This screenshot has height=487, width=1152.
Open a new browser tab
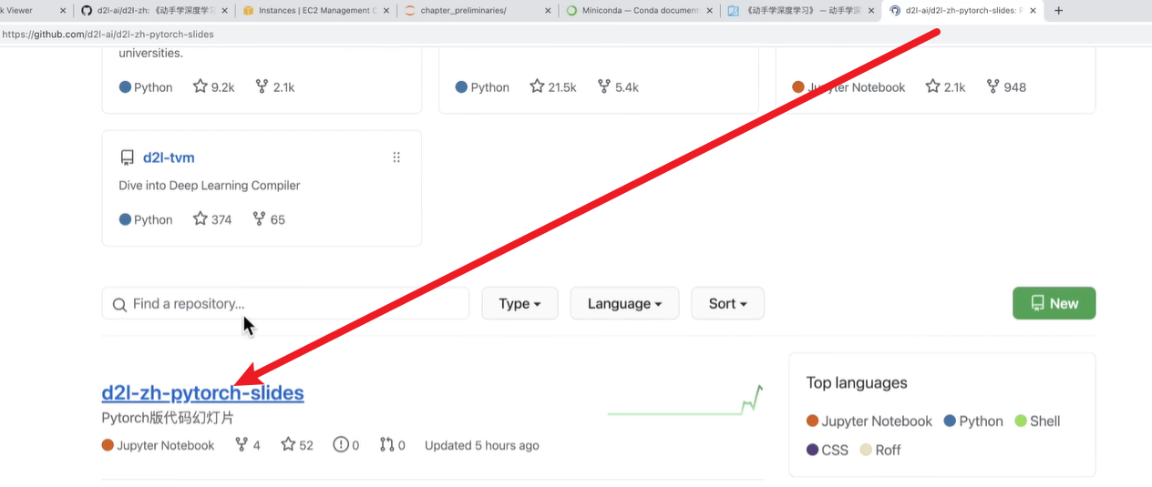[x=1058, y=11]
